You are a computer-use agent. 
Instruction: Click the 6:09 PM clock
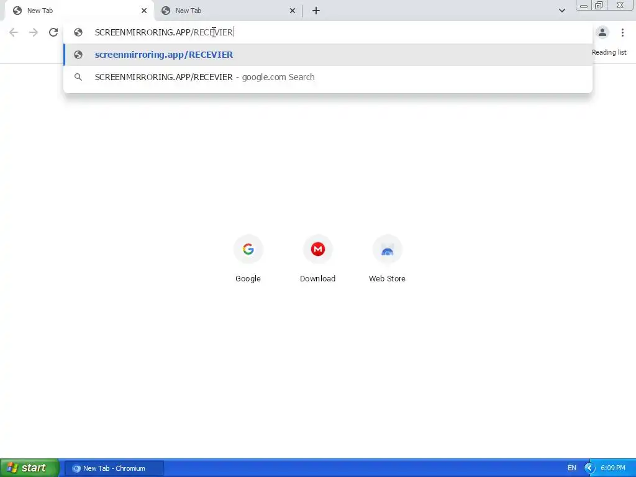613,468
